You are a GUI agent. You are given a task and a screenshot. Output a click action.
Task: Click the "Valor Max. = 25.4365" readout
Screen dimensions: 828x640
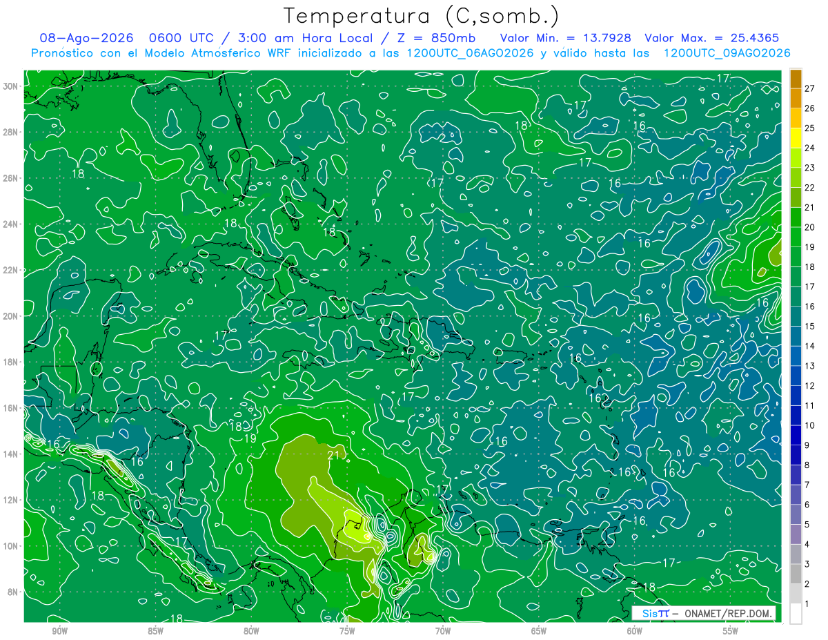tap(711, 38)
